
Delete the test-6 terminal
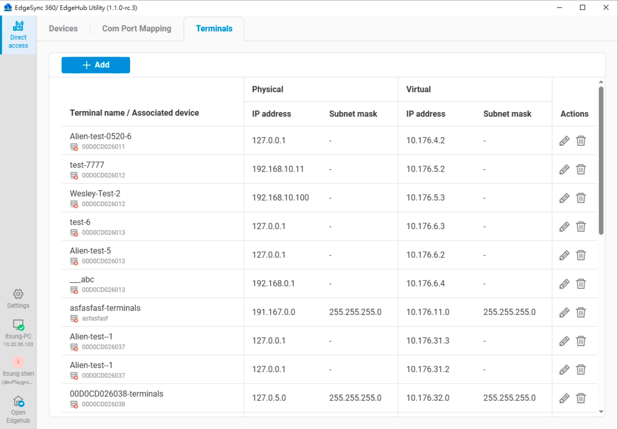(581, 226)
